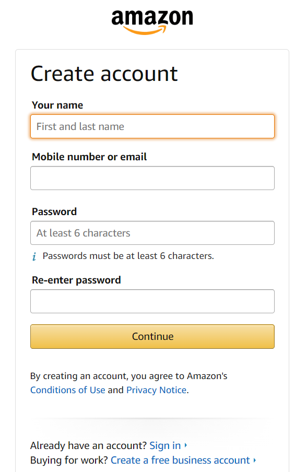Click the Passwords must be at least 6 characters hint
This screenshot has width=295, height=472.
click(x=128, y=256)
